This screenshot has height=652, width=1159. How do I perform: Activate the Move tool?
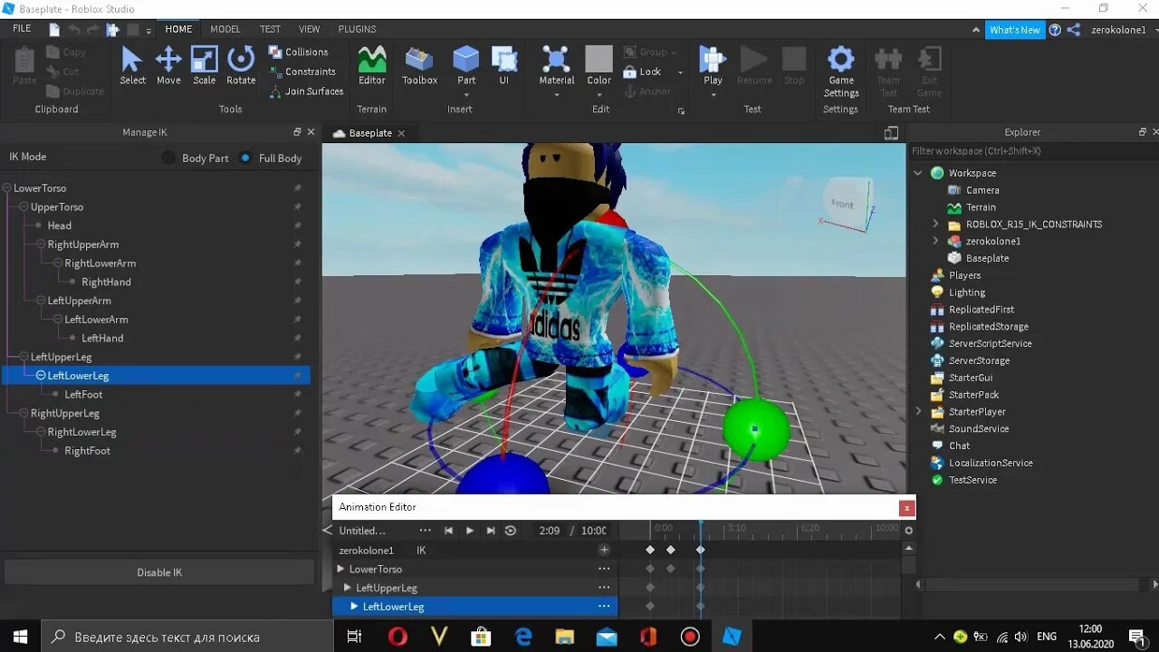(x=168, y=66)
